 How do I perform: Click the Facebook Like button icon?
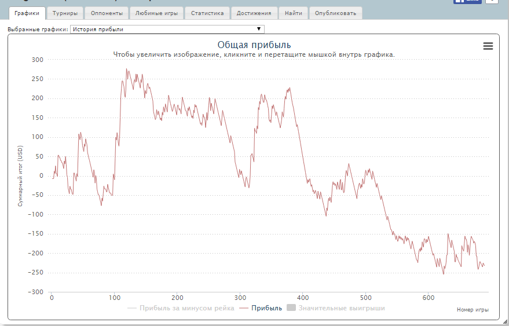coord(467,1)
